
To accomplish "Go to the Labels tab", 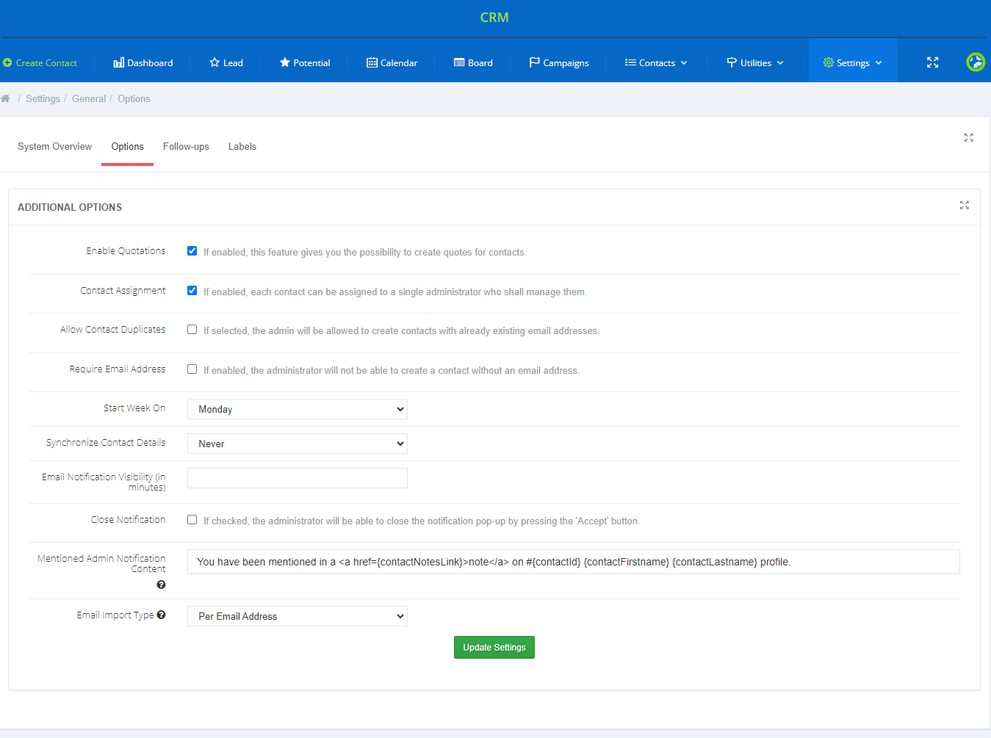I will [242, 146].
